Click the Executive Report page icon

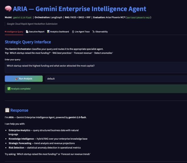point(27,32)
